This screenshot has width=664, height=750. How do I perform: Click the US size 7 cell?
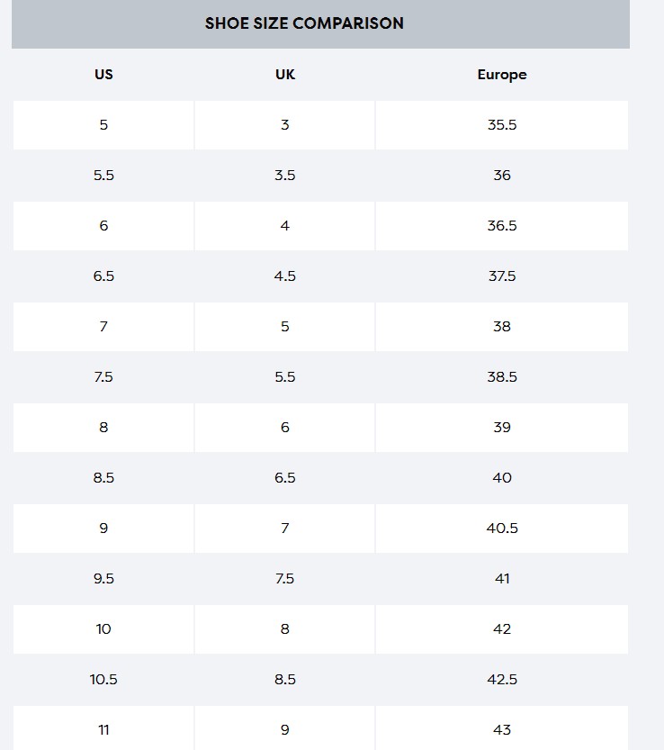pos(103,327)
